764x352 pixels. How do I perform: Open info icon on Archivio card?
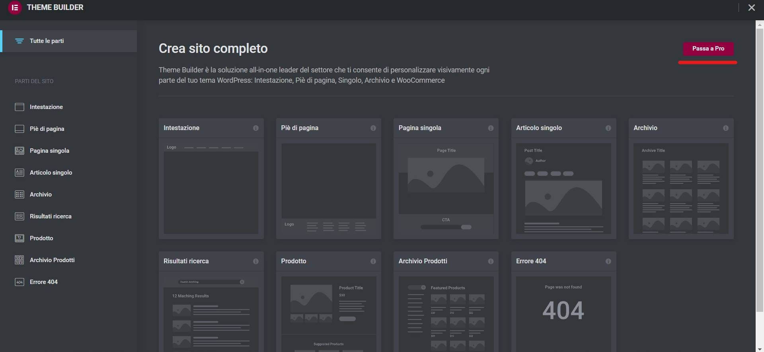725,128
